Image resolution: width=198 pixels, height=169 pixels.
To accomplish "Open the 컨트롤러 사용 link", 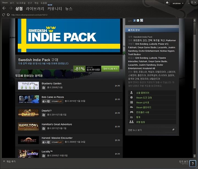I will [x=142, y=112].
